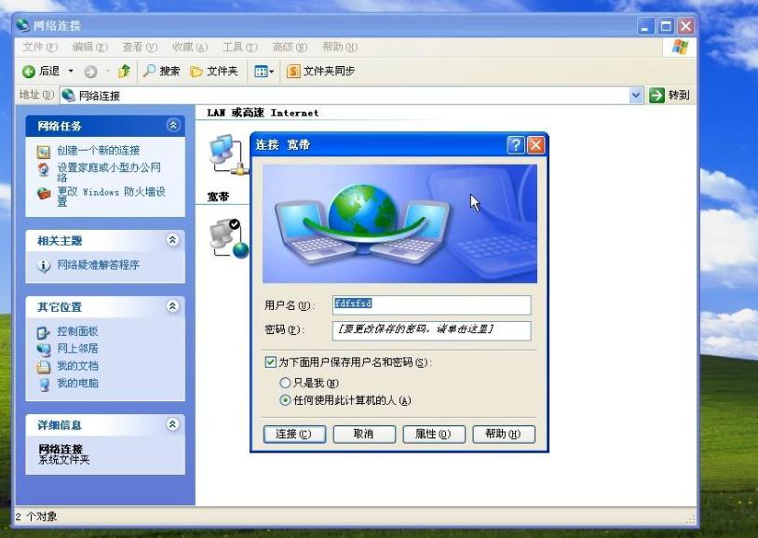Open the address bar dropdown

point(636,95)
